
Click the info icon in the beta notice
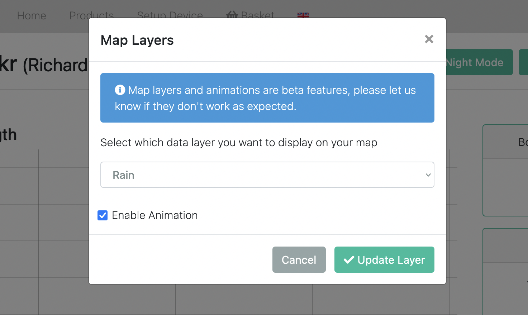pos(120,90)
